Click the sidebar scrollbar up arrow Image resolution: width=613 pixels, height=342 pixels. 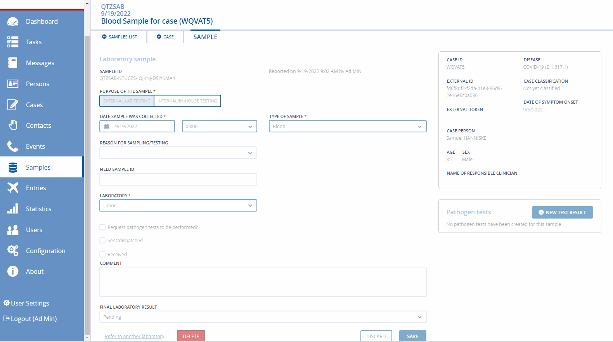point(87,3)
